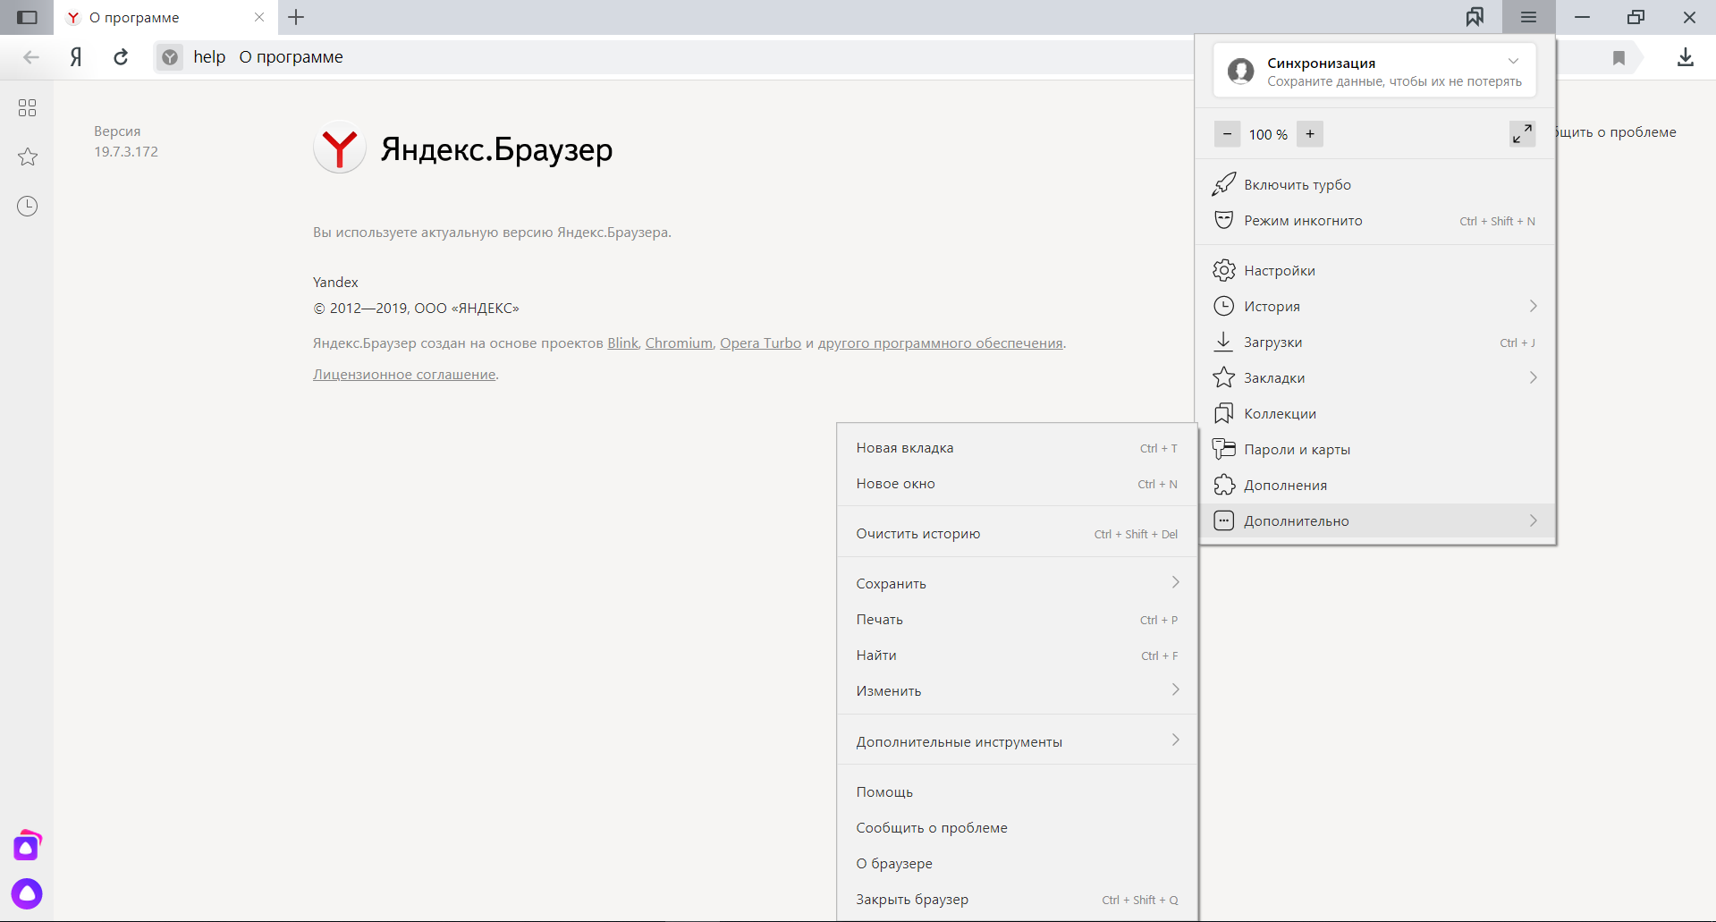
Task: Expand Сохранить submenu
Action: pos(1017,583)
